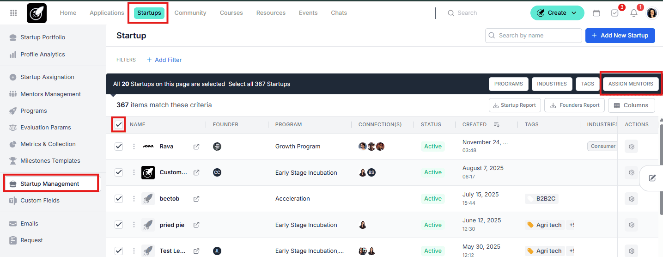The height and width of the screenshot is (257, 663).
Task: Open the notifications bell icon
Action: pyautogui.click(x=634, y=13)
